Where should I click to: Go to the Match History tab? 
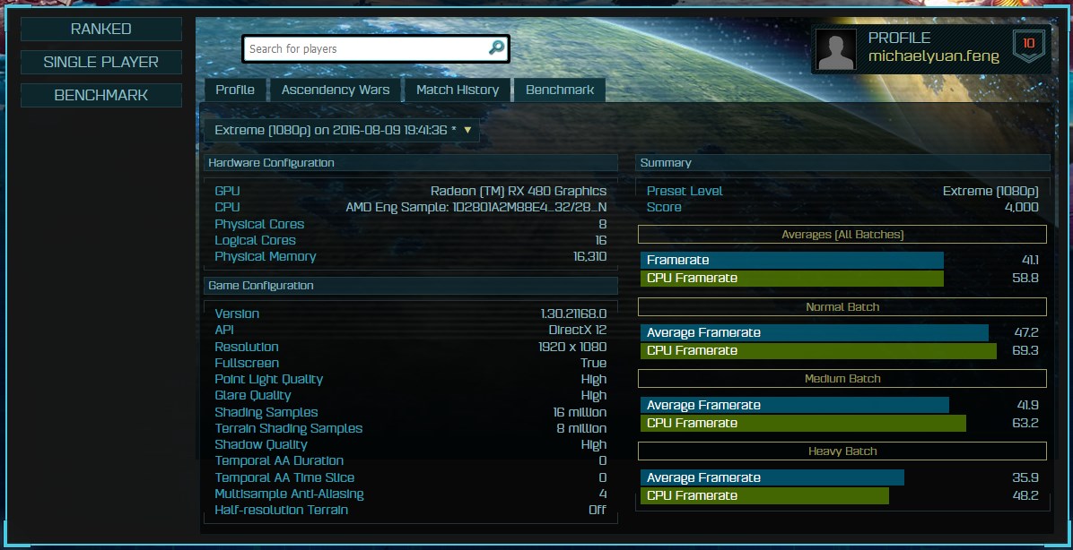(x=457, y=90)
